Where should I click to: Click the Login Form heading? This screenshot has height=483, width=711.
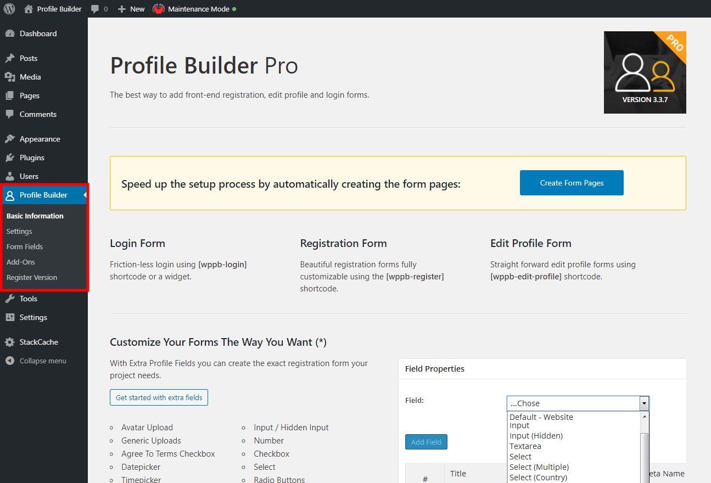click(x=137, y=243)
